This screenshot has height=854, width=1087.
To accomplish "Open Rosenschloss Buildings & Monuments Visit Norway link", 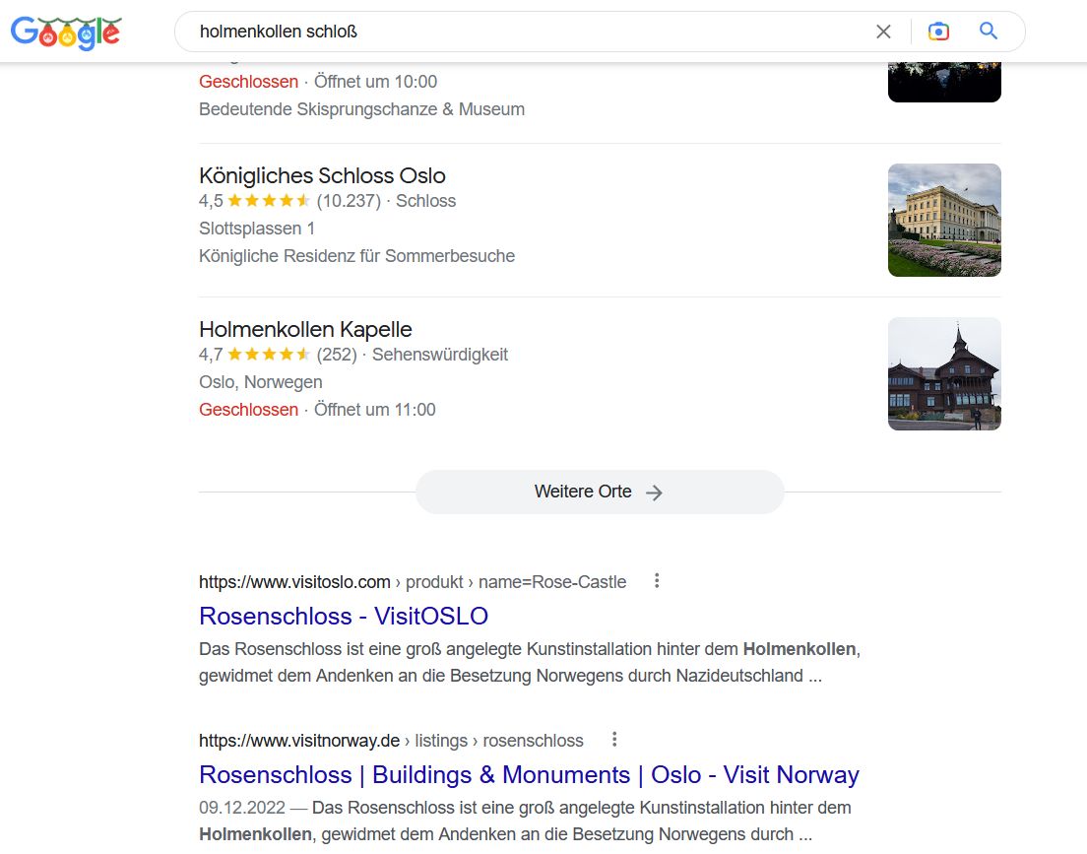I will pyautogui.click(x=529, y=775).
